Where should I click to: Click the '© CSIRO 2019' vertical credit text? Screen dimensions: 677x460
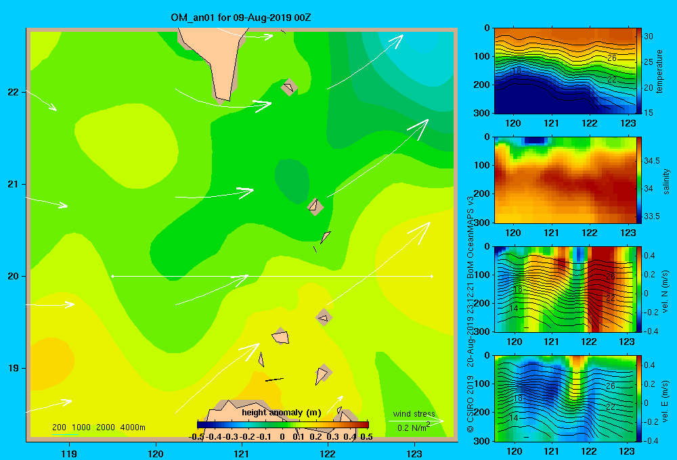[x=471, y=404]
